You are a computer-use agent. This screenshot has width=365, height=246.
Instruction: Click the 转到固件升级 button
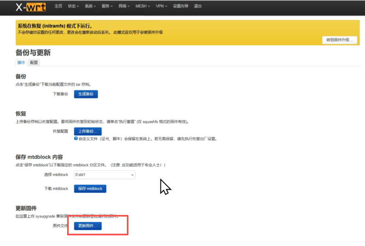tap(340, 39)
